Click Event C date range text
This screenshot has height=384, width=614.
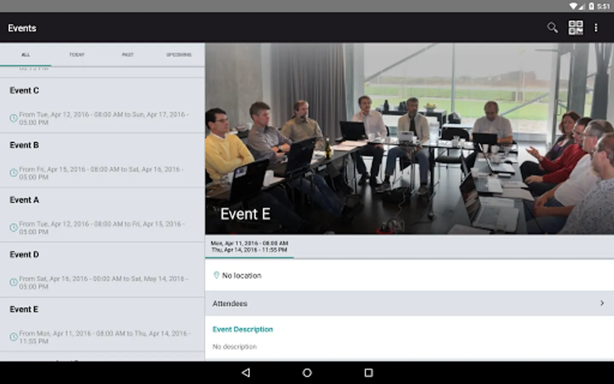[x=104, y=118]
